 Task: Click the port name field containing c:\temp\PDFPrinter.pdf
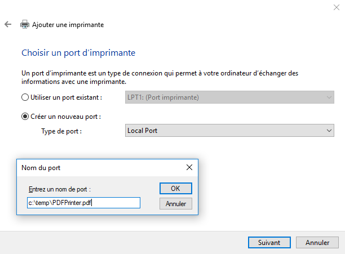pos(83,203)
